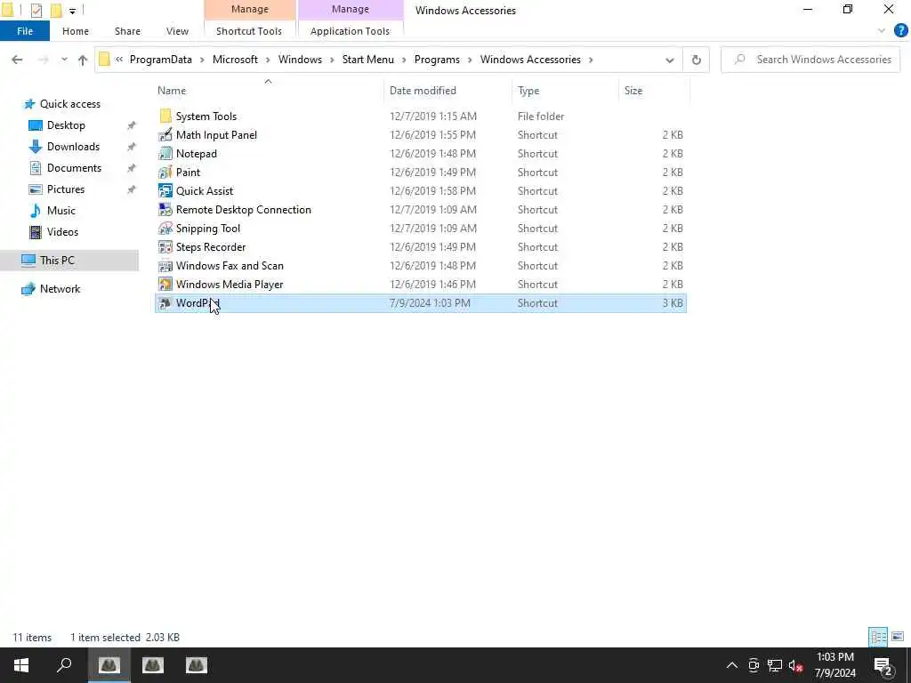Screen dimensions: 911x683
Task: Expand the chevron after Programs breadcrumb
Action: 470,60
